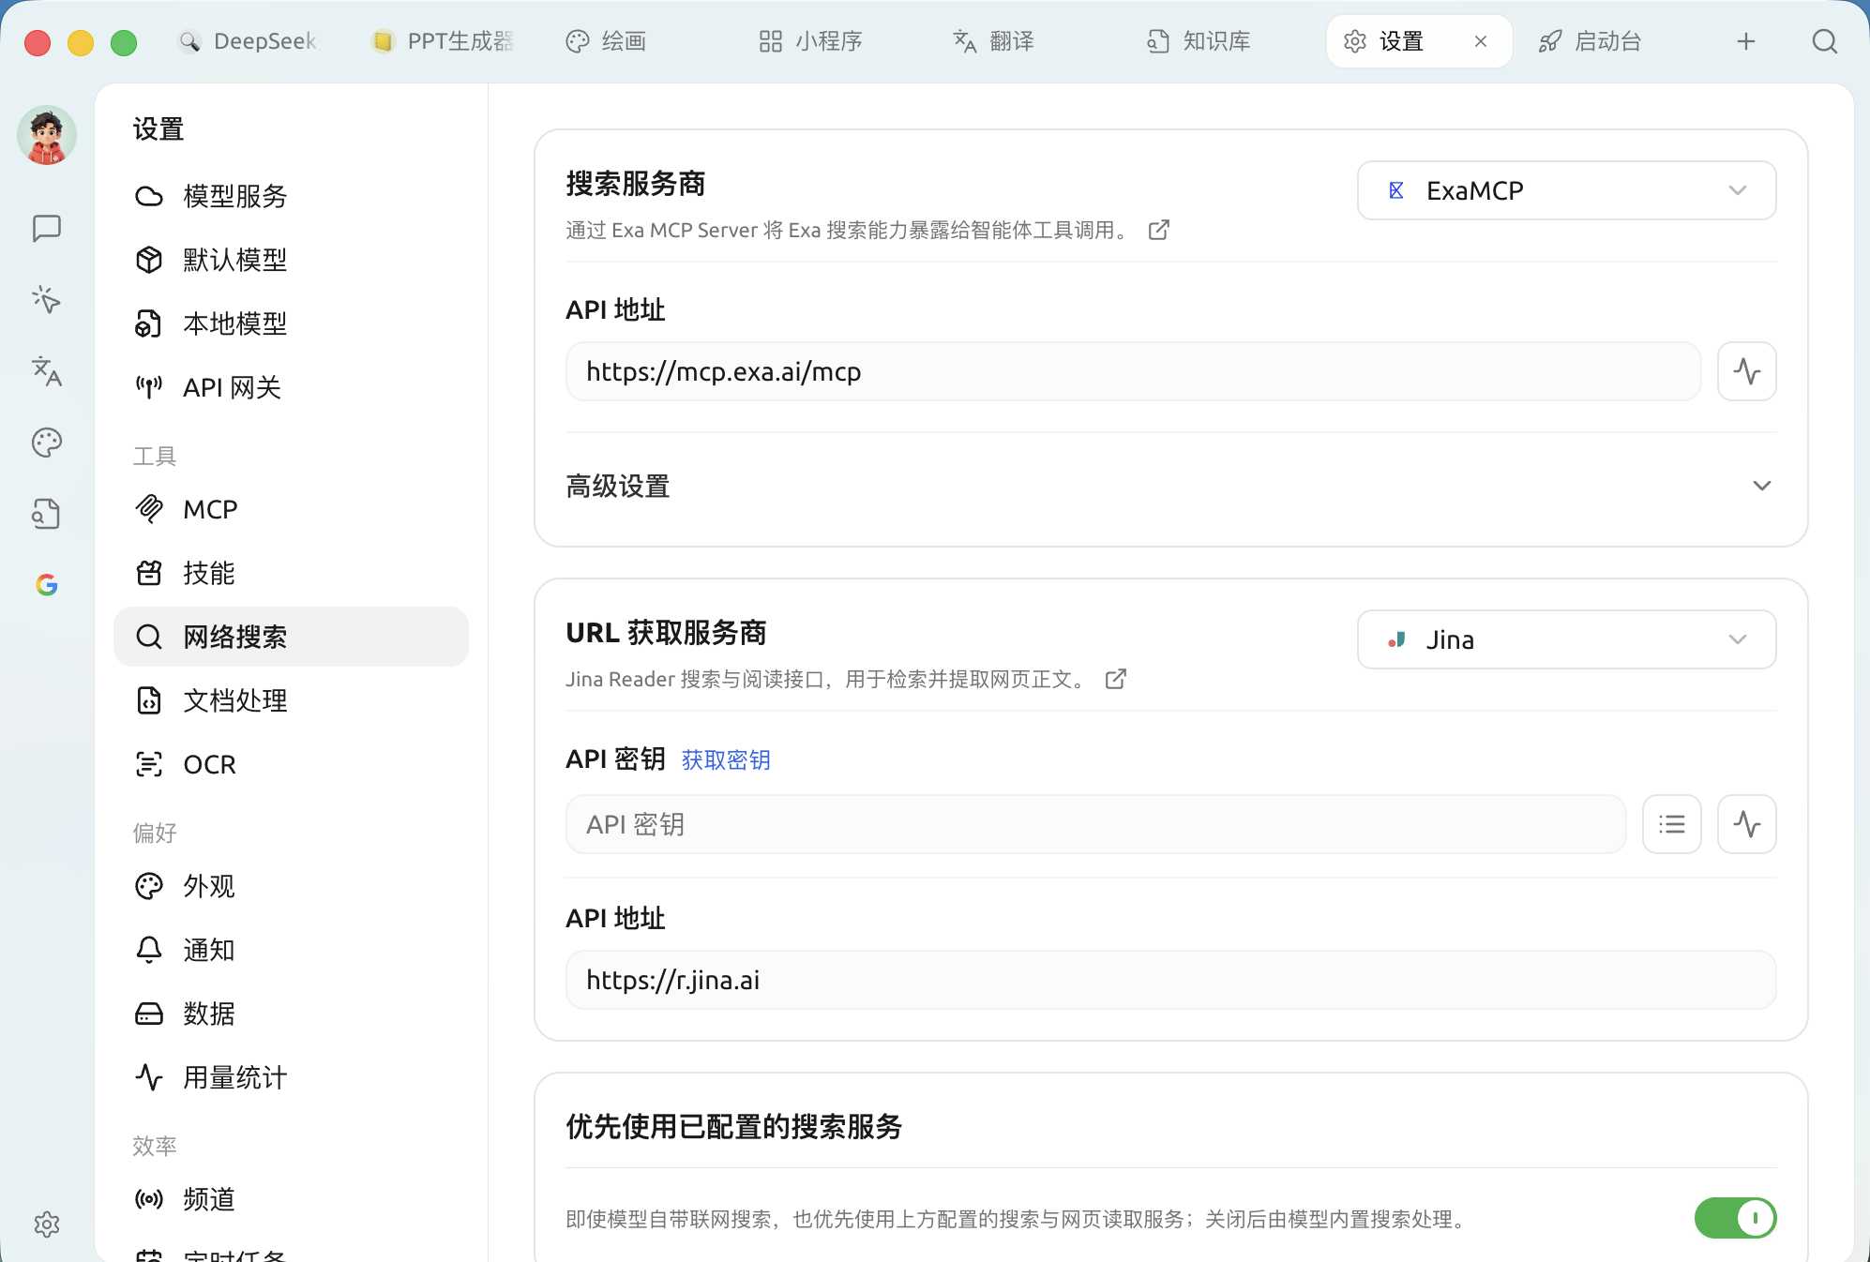This screenshot has width=1870, height=1262.
Task: Switch to the 知识库 tab
Action: tap(1199, 41)
